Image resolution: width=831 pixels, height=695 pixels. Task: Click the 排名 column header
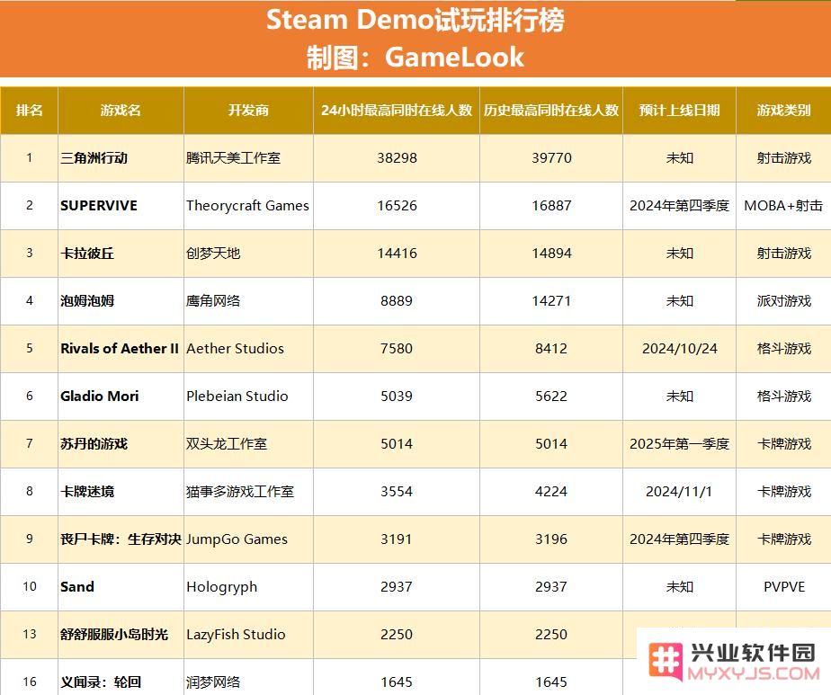coord(29,111)
